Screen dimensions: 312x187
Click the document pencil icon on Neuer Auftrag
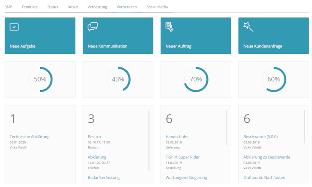[x=170, y=27]
